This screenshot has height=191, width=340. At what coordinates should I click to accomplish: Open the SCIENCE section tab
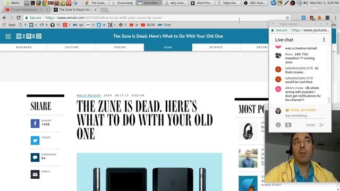pos(216,47)
